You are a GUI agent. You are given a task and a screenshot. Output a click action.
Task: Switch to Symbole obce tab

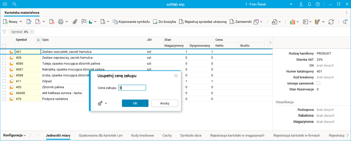click(191, 135)
